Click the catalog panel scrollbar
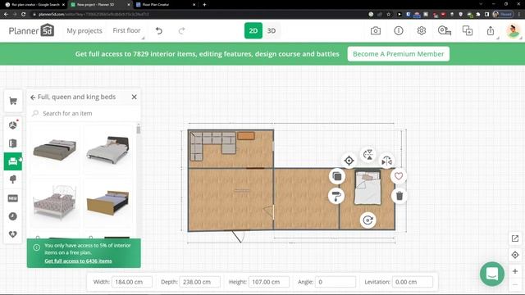Screen dimensions: 525x295 click(139, 129)
